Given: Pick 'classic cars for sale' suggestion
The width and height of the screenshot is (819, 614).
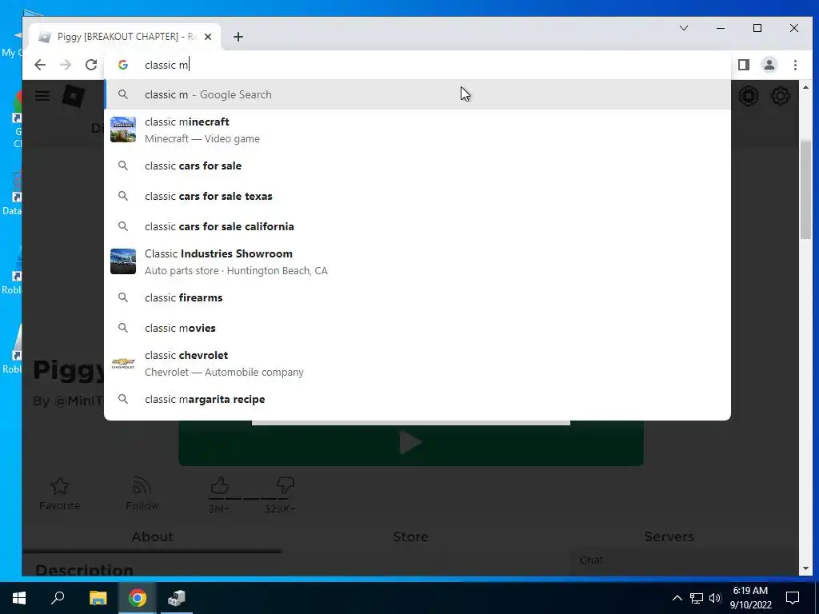Looking at the screenshot, I should point(417,165).
